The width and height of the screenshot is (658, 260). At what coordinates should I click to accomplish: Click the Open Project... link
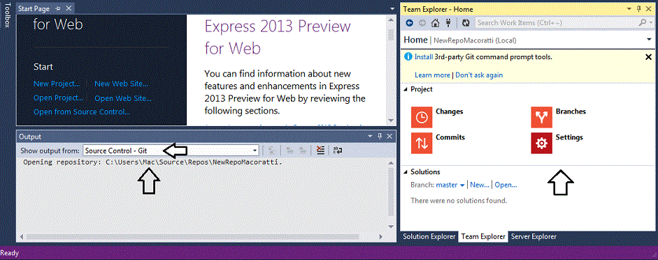[x=58, y=98]
